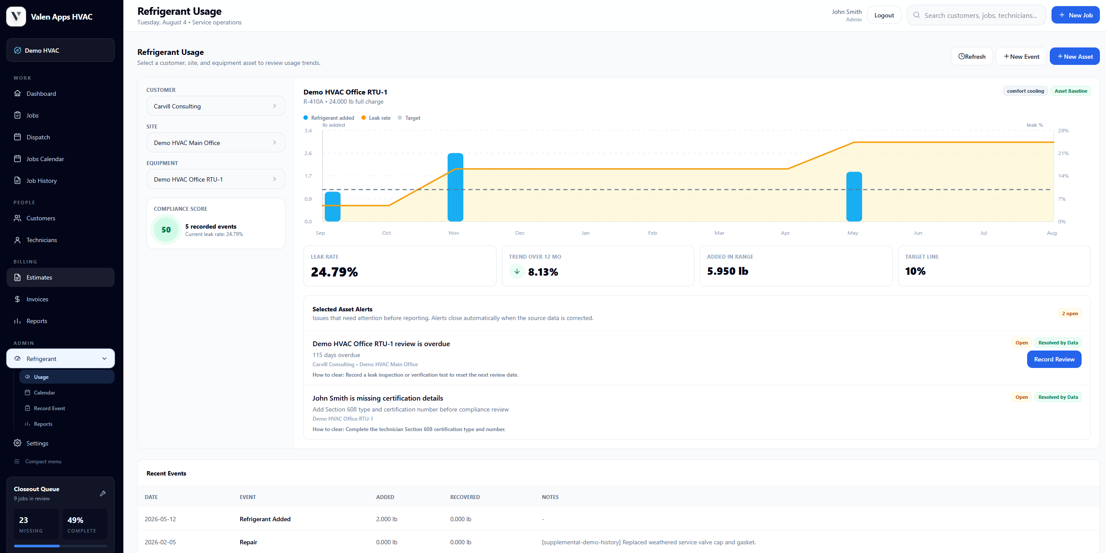Image resolution: width=1106 pixels, height=553 pixels.
Task: Click the Demo HVAC workspace icon
Action: [x=17, y=50]
